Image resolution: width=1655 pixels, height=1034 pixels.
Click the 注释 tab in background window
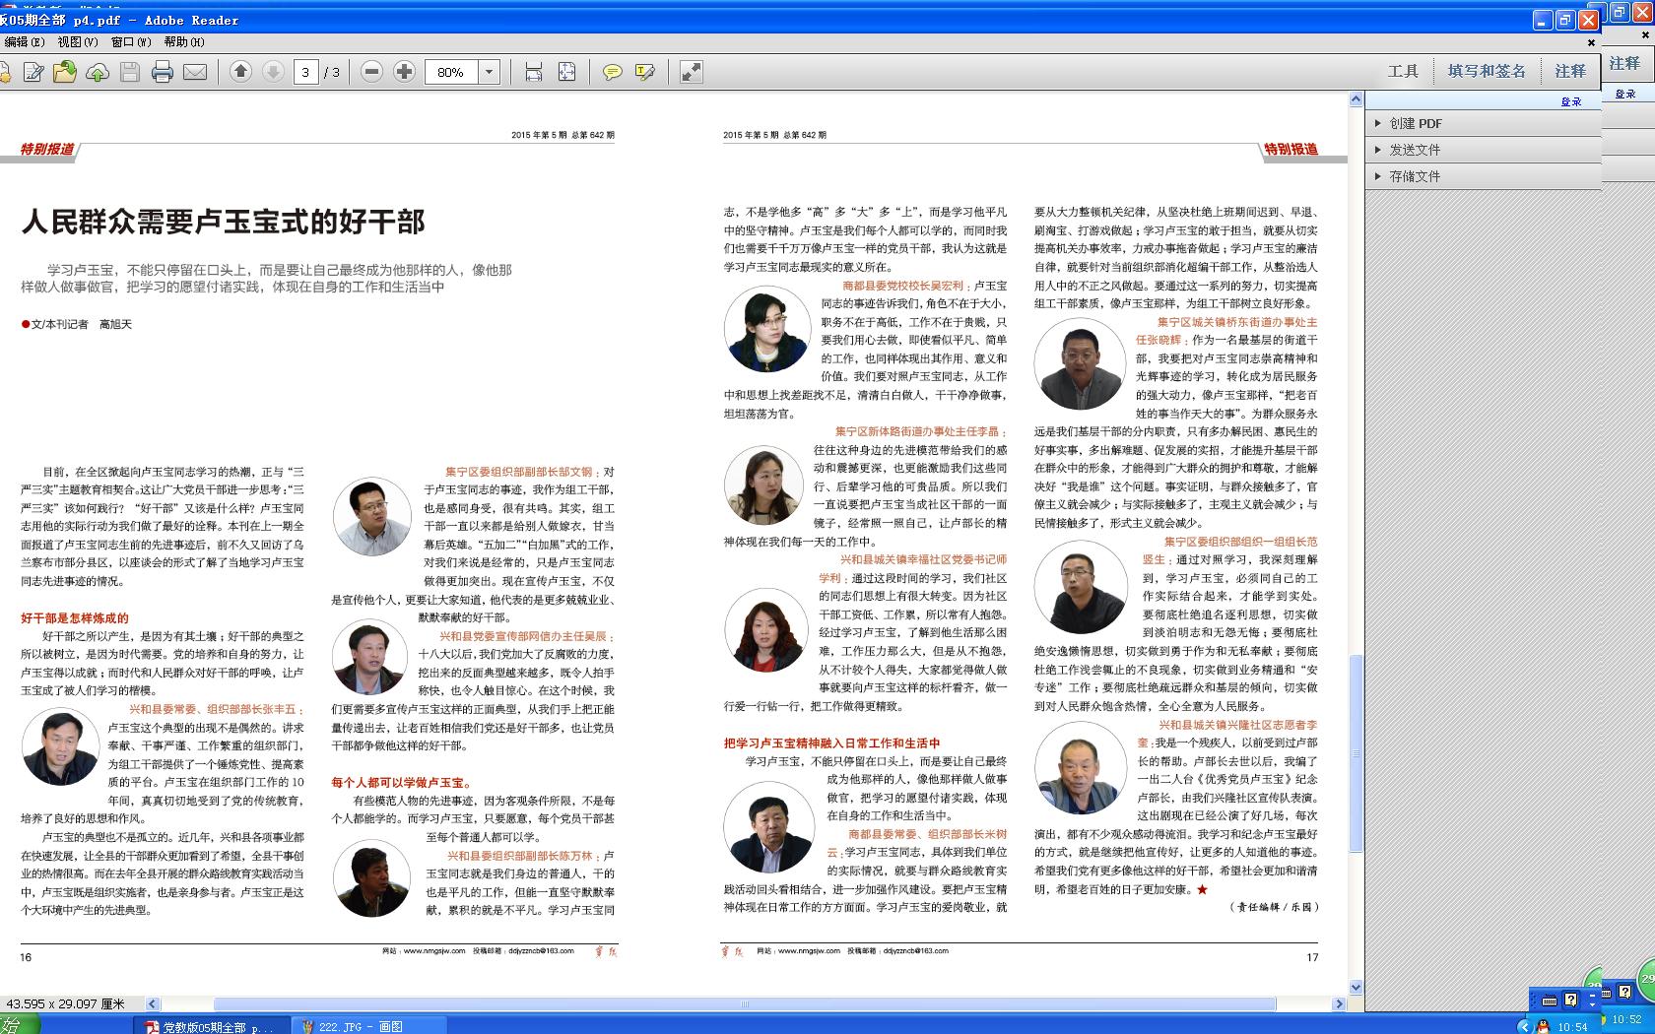tap(1624, 63)
